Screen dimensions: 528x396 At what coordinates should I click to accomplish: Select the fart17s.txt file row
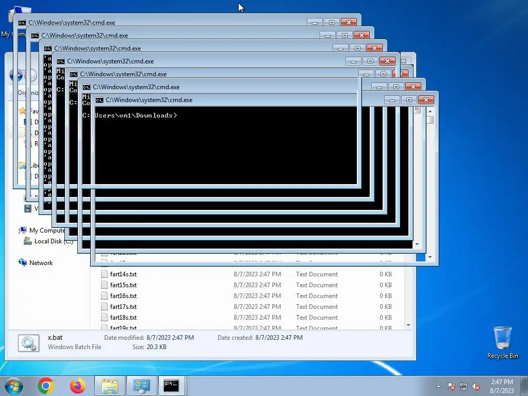(x=247, y=306)
